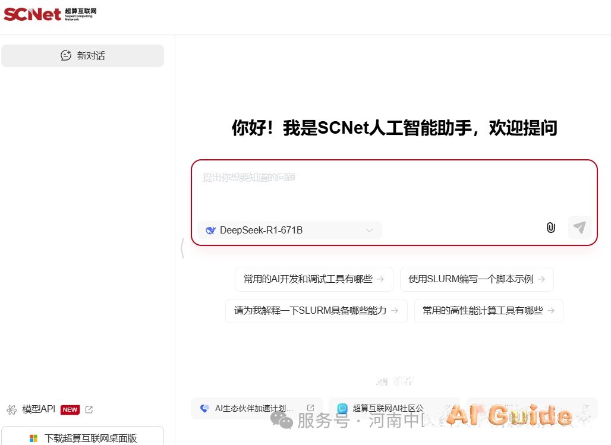
Task: Click arrow beside 请为我解释一下SLURM具备哪些能力
Action: 395,311
